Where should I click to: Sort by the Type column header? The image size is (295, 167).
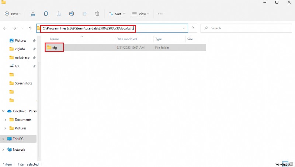[159, 39]
